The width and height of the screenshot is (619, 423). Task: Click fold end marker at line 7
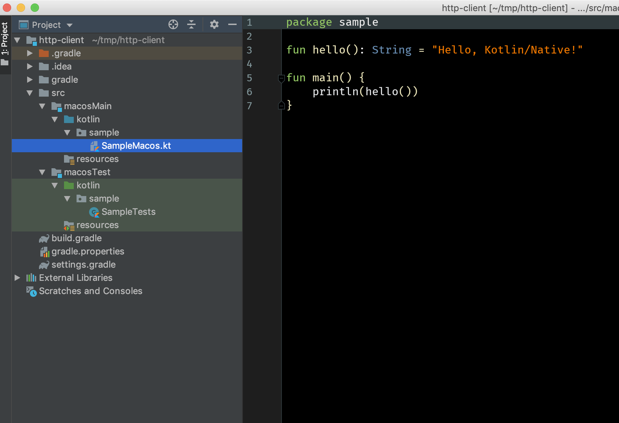[281, 105]
